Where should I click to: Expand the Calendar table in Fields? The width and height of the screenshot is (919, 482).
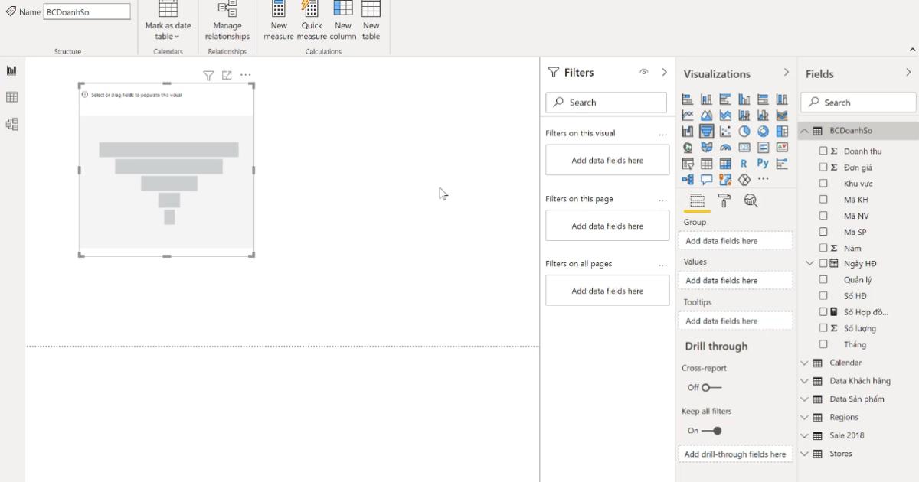point(805,363)
